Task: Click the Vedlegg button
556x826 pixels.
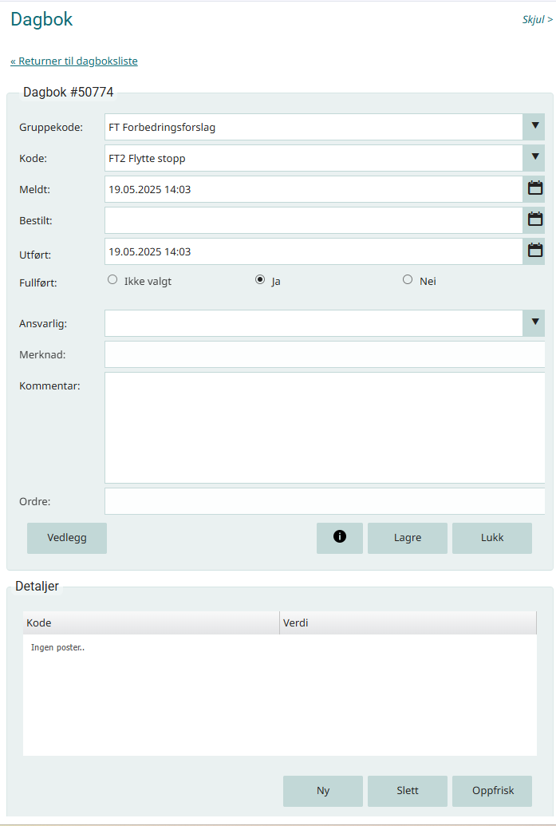Action: point(67,538)
